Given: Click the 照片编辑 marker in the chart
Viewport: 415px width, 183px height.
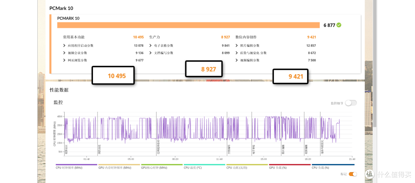Looking at the screenshot, I should (283, 150).
